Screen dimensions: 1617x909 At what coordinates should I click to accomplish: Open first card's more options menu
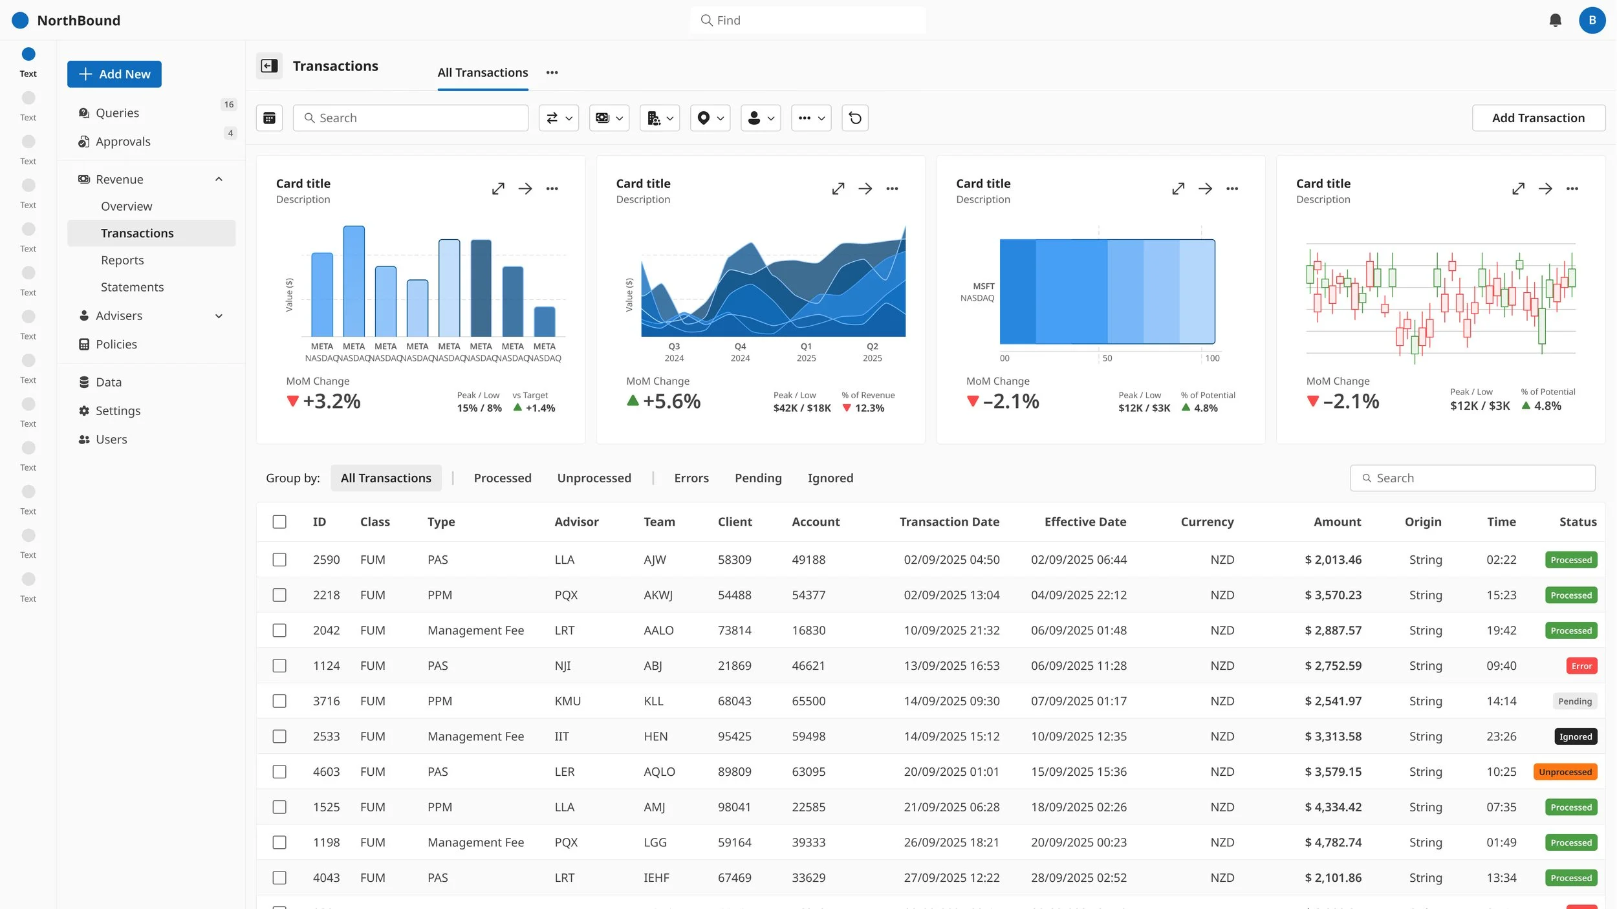pyautogui.click(x=552, y=189)
